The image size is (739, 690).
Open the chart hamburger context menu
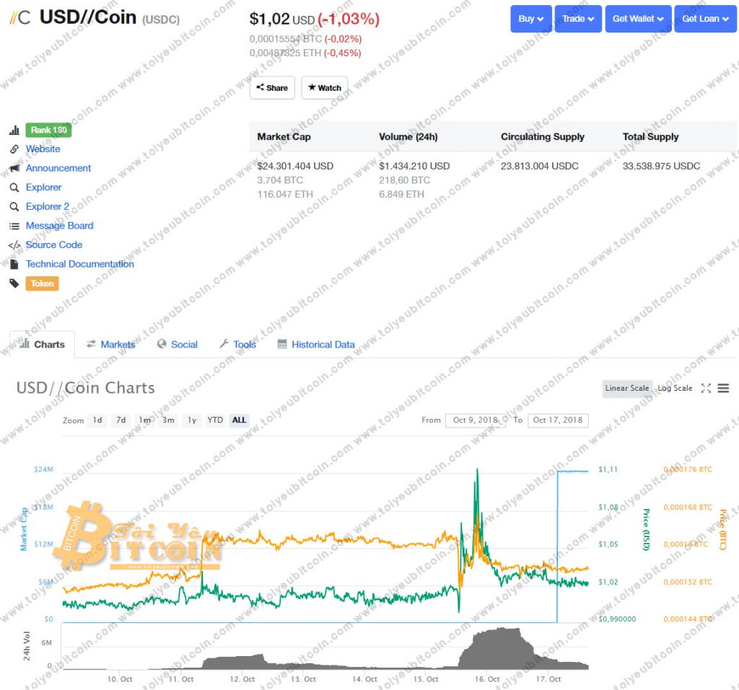(723, 388)
